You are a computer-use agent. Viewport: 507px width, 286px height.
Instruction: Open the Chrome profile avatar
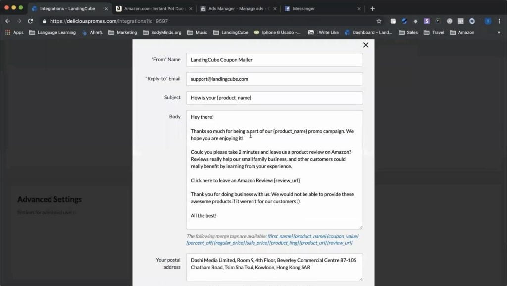tap(488, 21)
